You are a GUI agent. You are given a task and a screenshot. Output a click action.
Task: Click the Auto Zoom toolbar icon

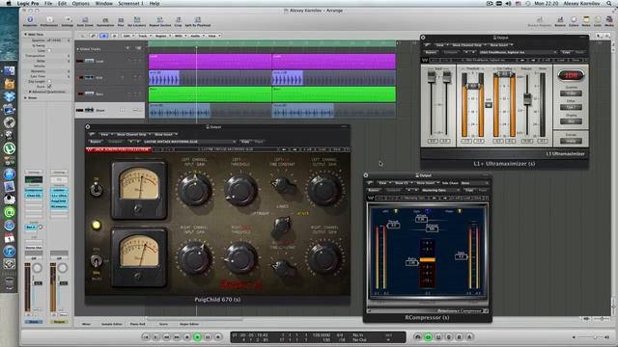85,21
